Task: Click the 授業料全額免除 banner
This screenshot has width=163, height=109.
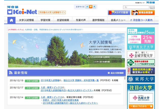Action: tap(141, 63)
